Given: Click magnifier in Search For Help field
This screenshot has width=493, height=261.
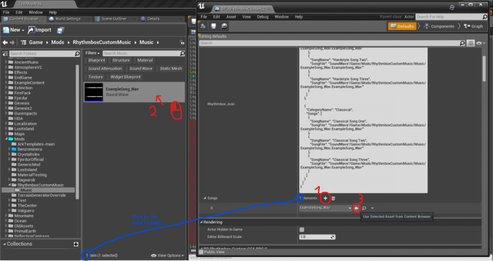Looking at the screenshot, I should click(485, 17).
